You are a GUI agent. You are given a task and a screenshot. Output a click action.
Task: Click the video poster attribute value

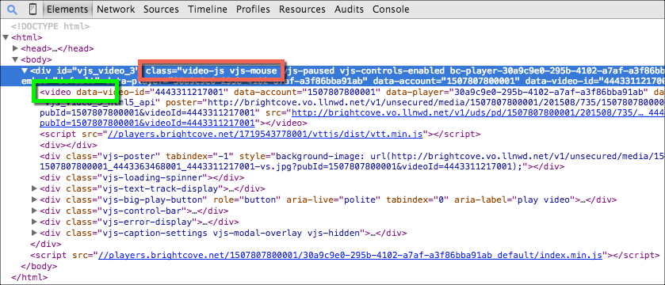coord(436,102)
